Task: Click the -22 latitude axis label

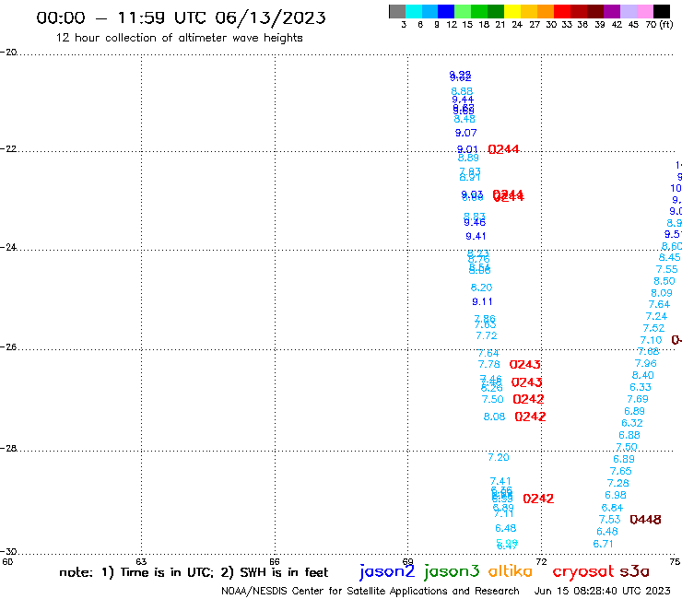Action: pyautogui.click(x=8, y=148)
